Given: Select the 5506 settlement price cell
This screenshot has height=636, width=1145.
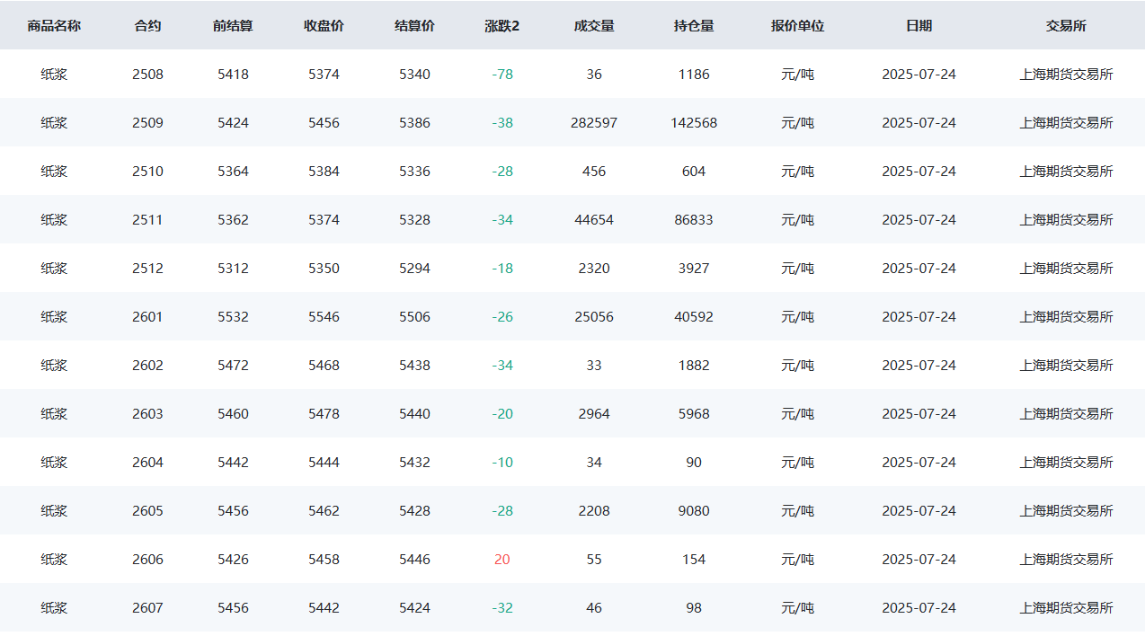Looking at the screenshot, I should point(414,317).
